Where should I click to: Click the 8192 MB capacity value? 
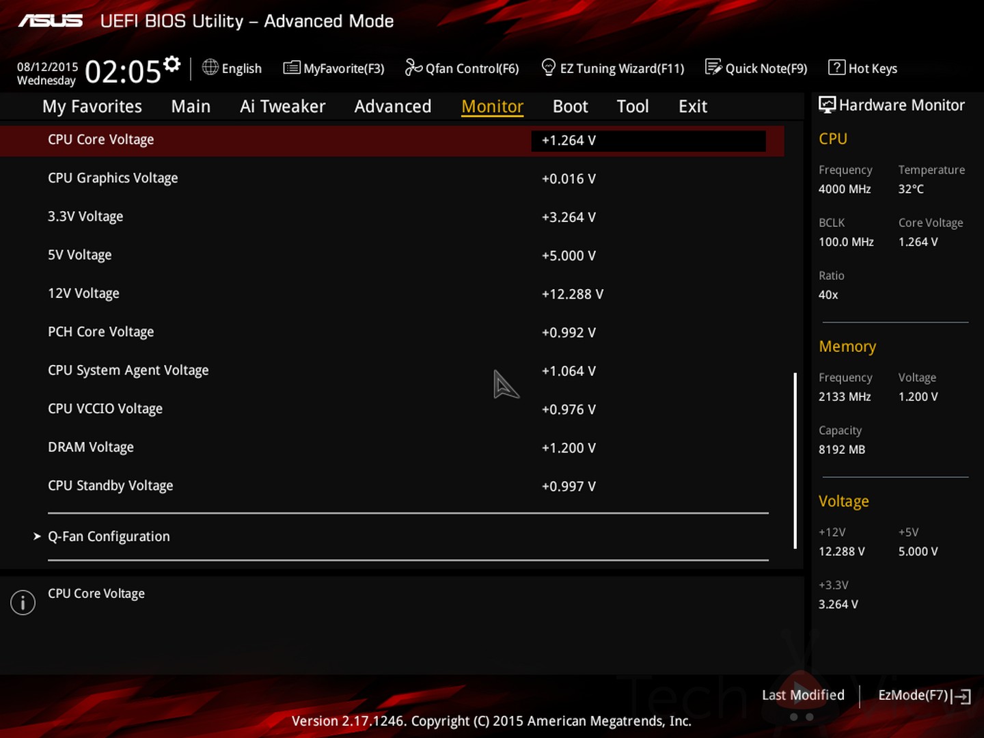point(842,450)
